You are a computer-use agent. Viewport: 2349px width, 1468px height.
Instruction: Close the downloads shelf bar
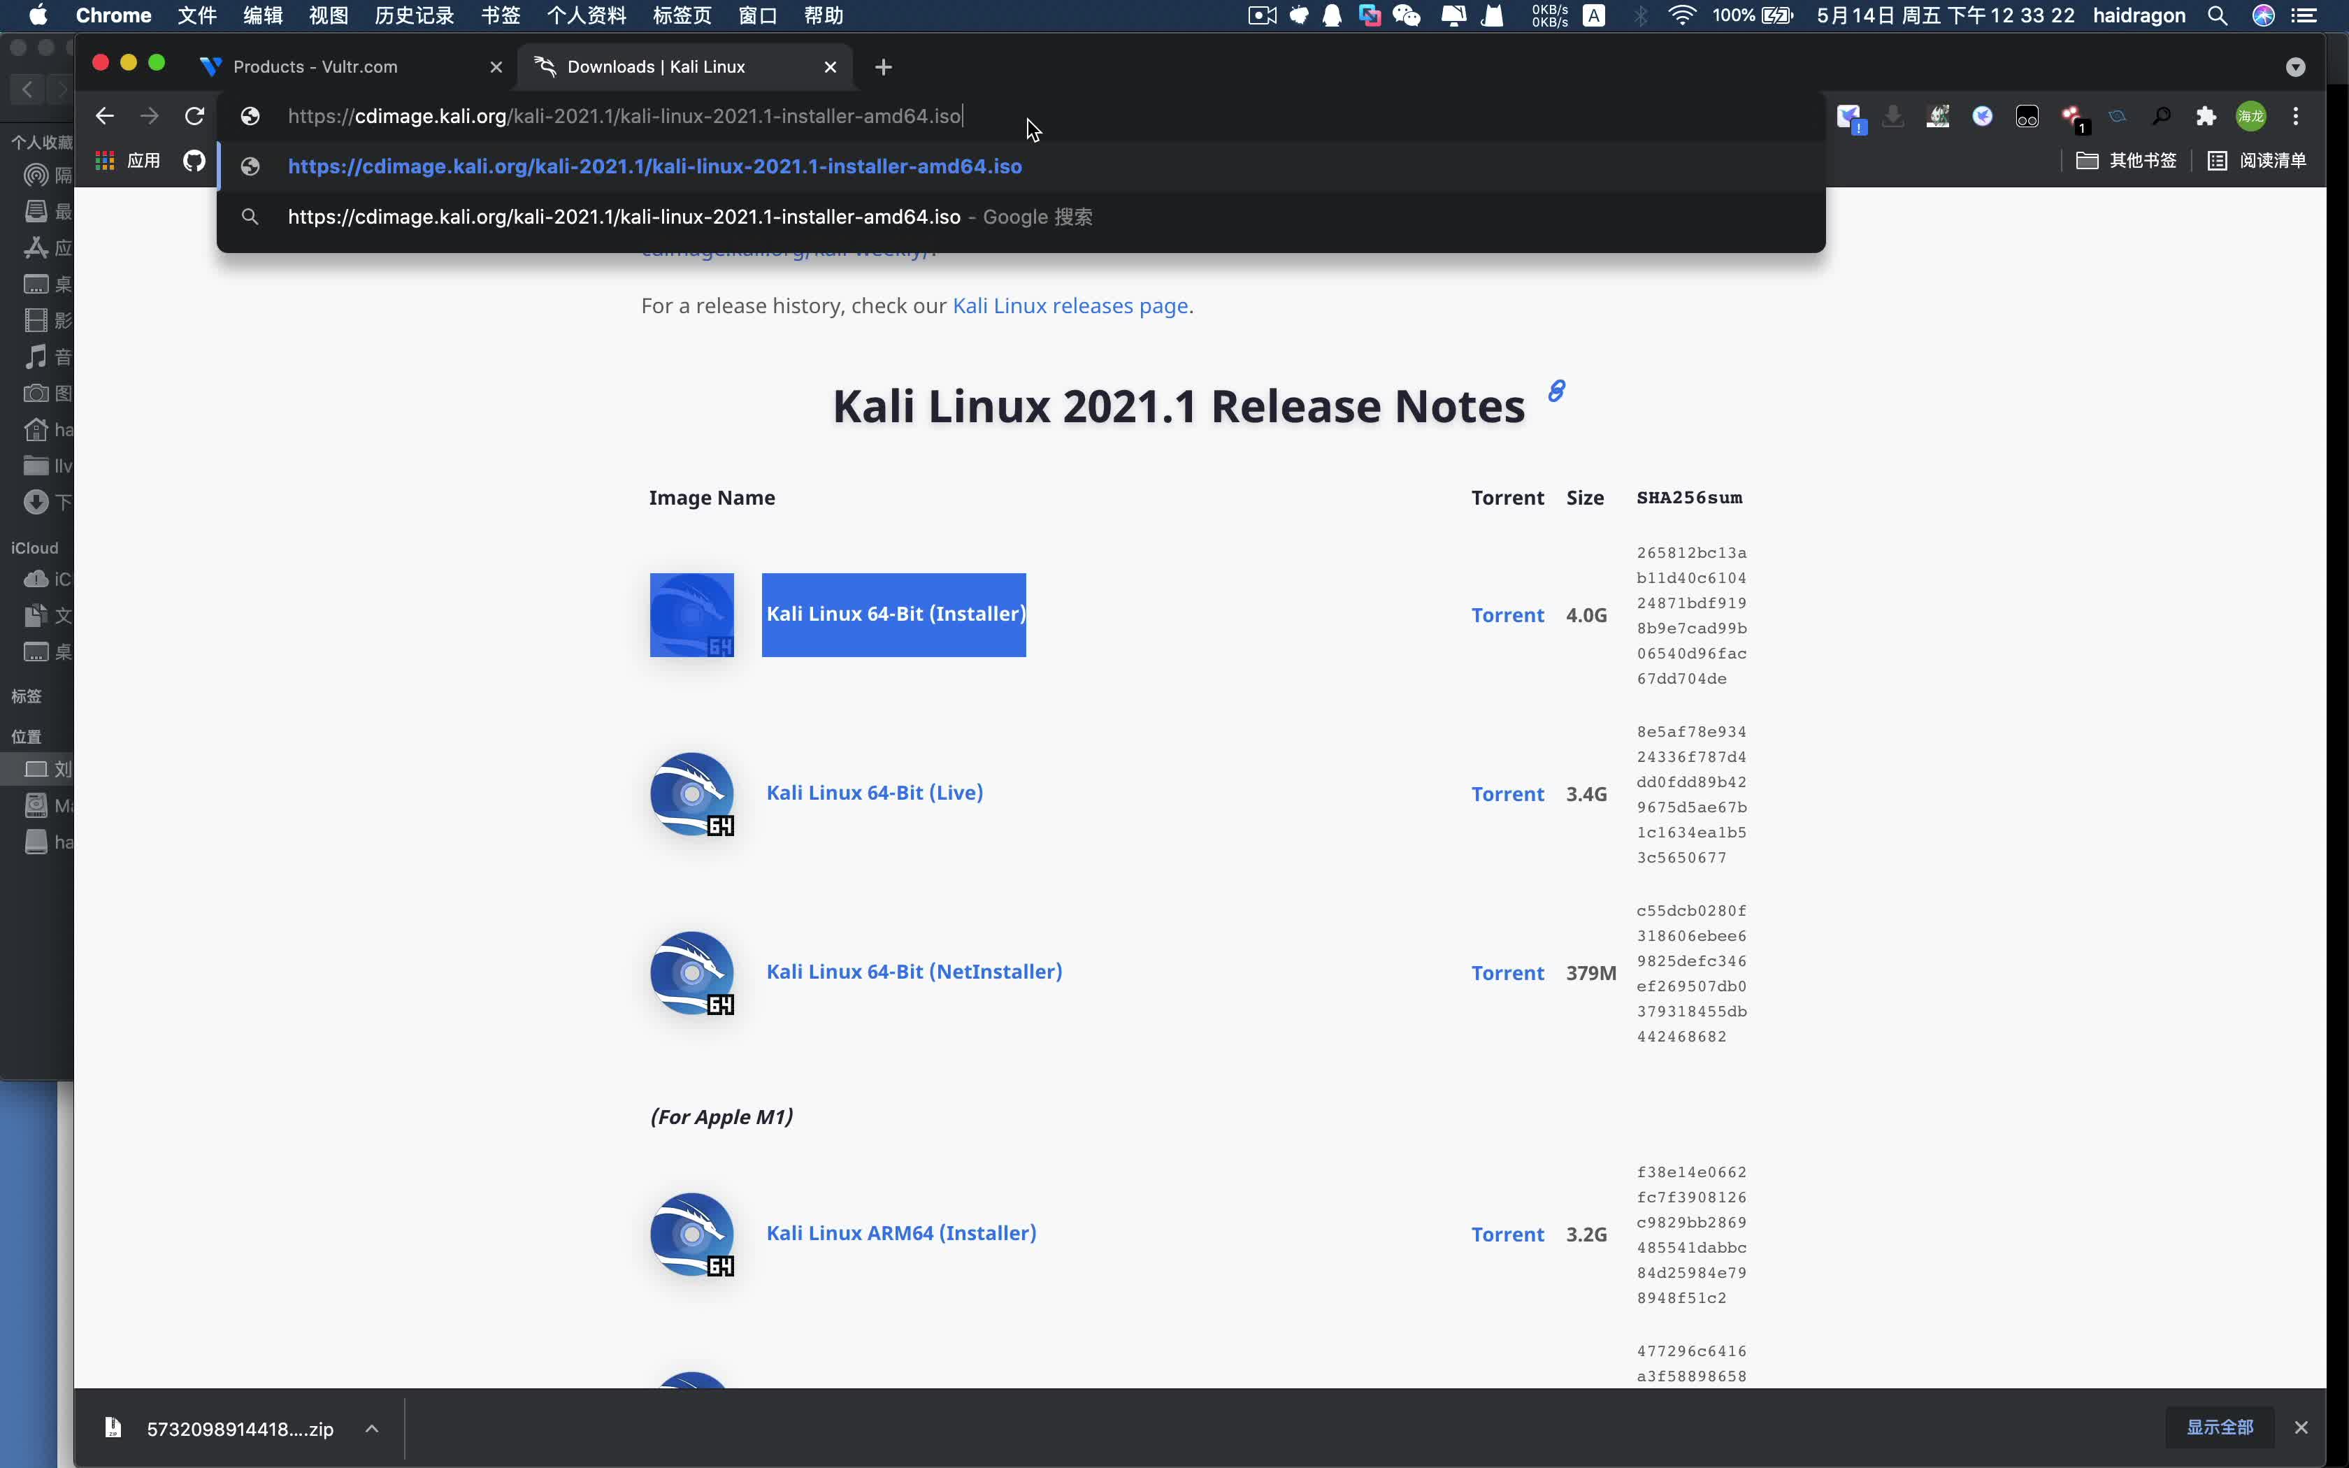tap(2301, 1427)
